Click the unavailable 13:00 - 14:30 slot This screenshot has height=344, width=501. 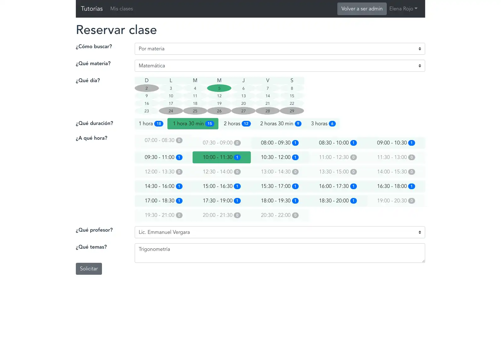click(x=280, y=172)
